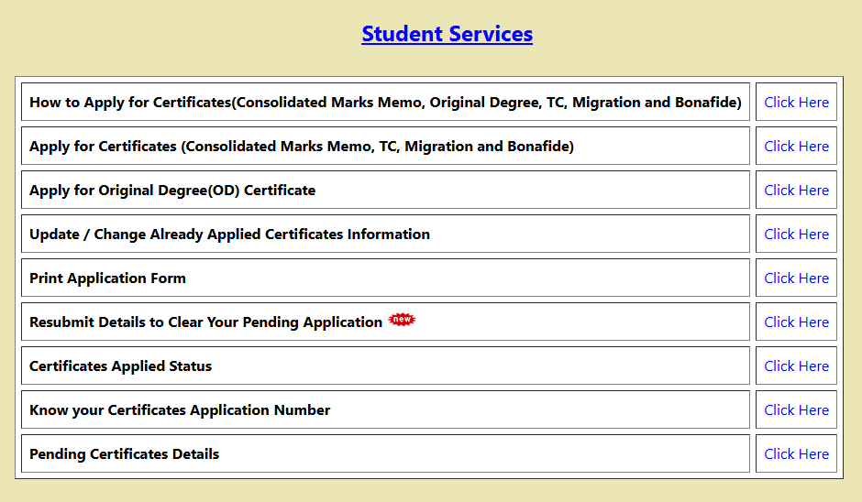Screen dimensions: 862x502
Task: Open 'Click Here' for How to Apply for Certificates
Action: [796, 103]
